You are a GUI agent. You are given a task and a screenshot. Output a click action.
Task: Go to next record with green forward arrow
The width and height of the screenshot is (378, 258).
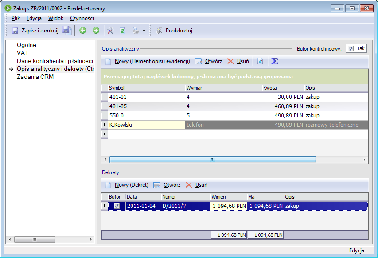click(96, 31)
